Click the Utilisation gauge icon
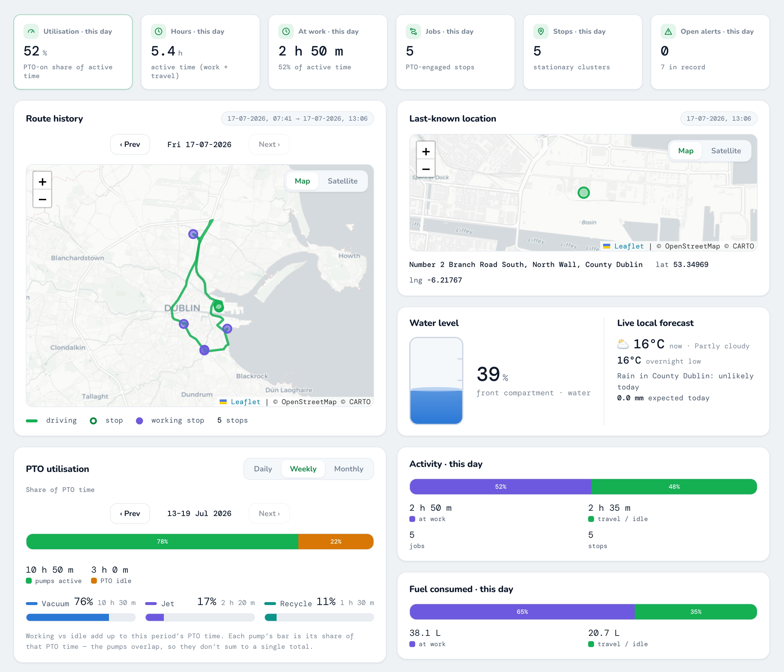 coord(31,31)
